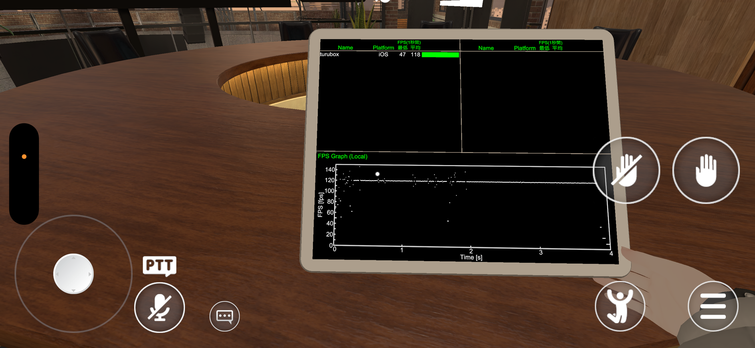This screenshot has height=348, width=755.
Task: Click the left Platform column header
Action: point(383,48)
